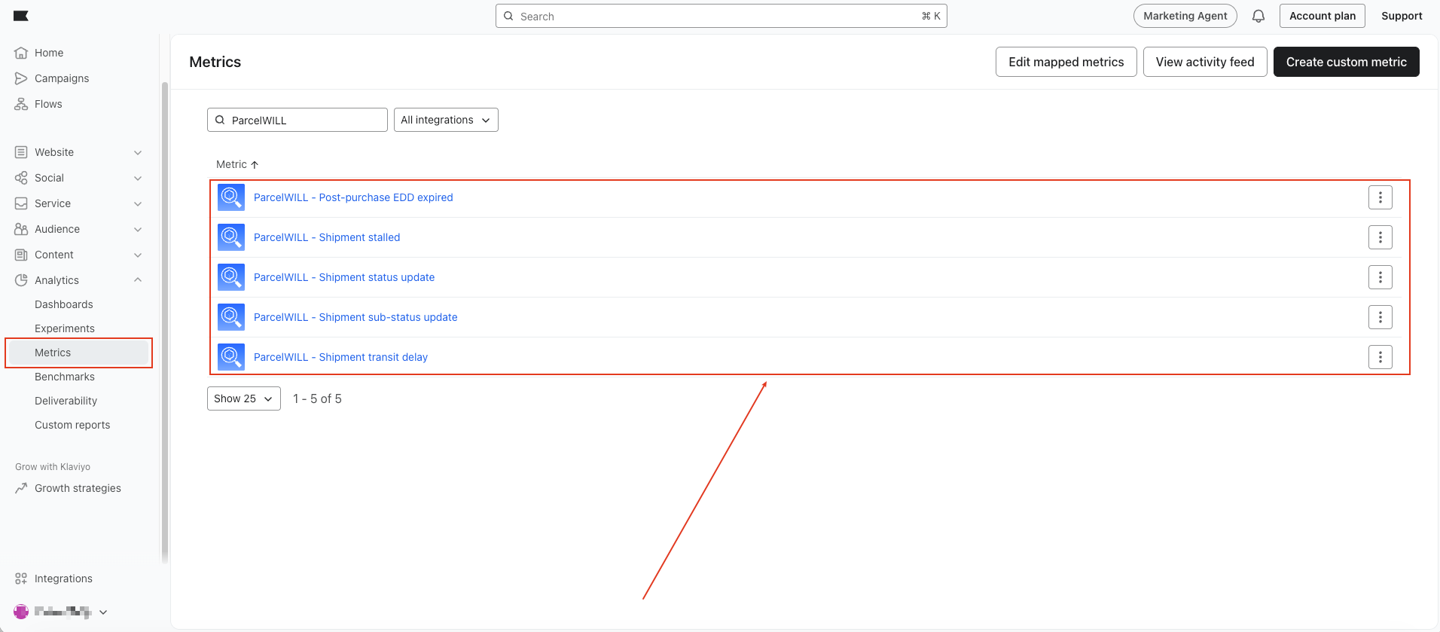
Task: Go to Benchmarks under Analytics
Action: [x=65, y=377]
